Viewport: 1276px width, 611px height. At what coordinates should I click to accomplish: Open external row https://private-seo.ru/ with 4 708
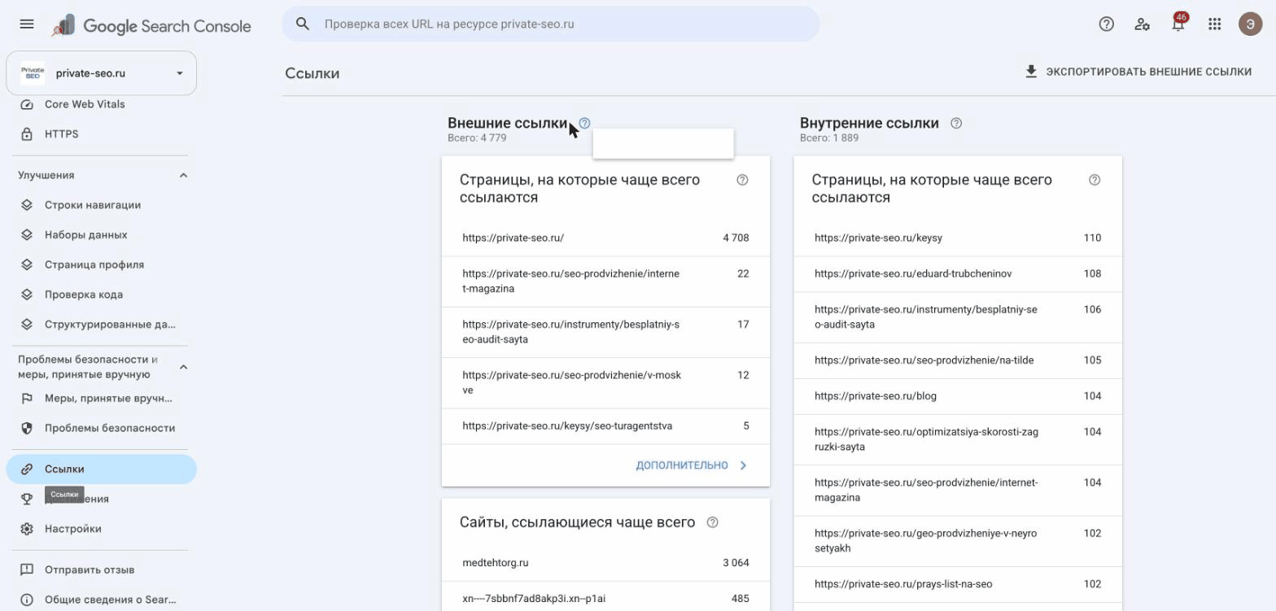click(x=605, y=238)
